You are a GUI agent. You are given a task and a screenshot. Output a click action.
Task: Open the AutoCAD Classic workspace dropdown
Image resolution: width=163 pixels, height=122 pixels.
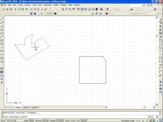pos(28,14)
